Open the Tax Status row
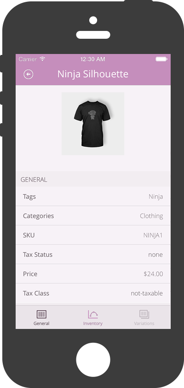This screenshot has height=388, width=184. click(x=93, y=254)
